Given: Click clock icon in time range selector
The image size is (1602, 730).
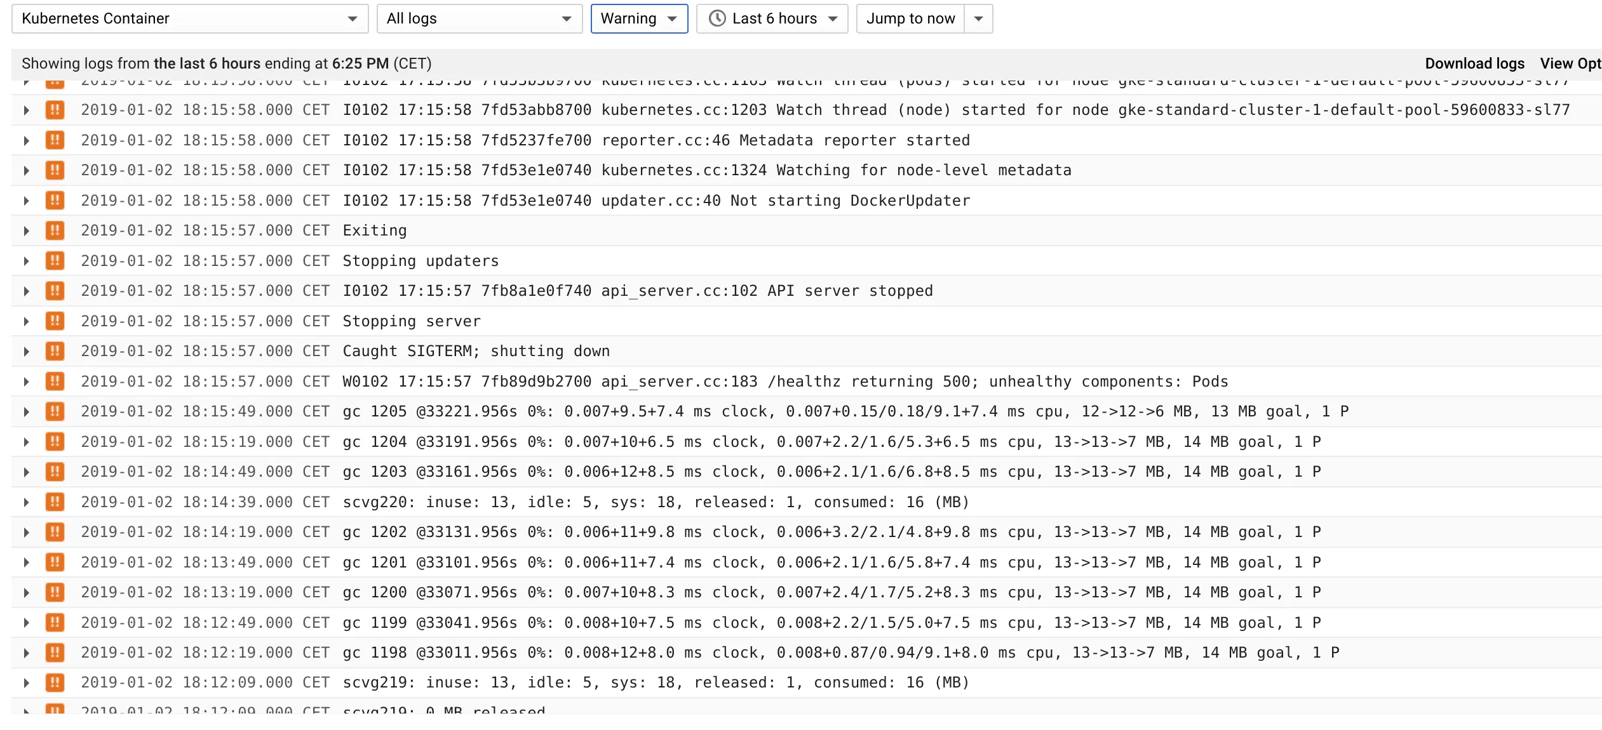Looking at the screenshot, I should click(x=717, y=18).
